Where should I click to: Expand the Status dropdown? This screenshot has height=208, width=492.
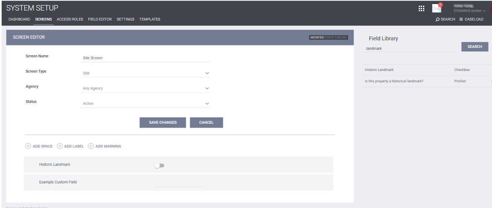[207, 103]
